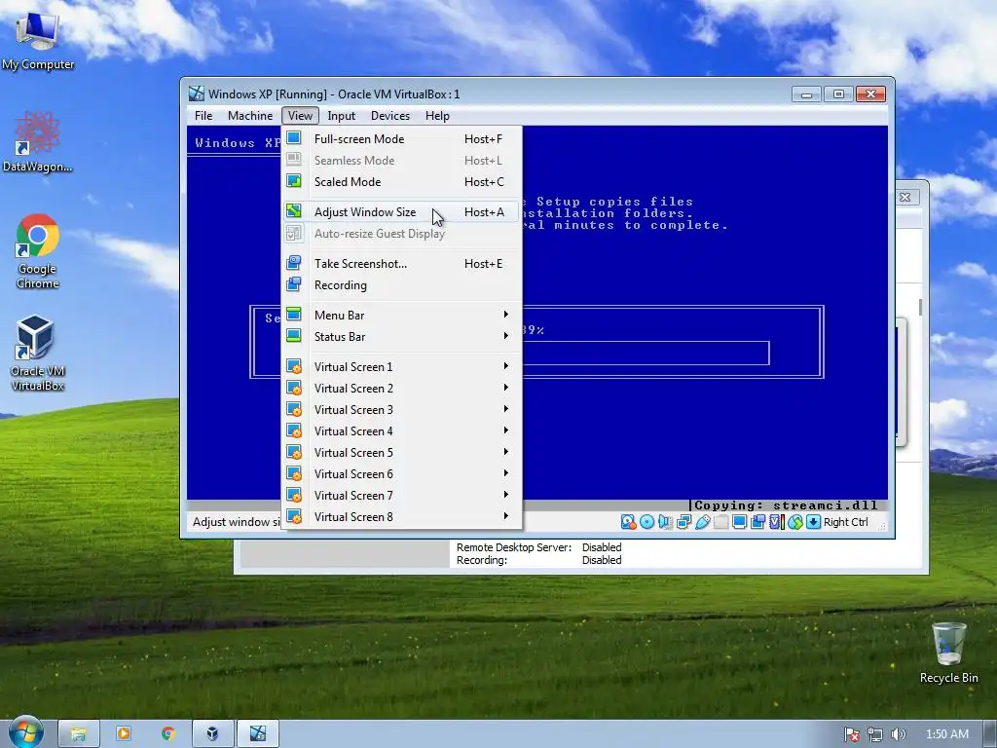Click the display status icon

coord(740,522)
